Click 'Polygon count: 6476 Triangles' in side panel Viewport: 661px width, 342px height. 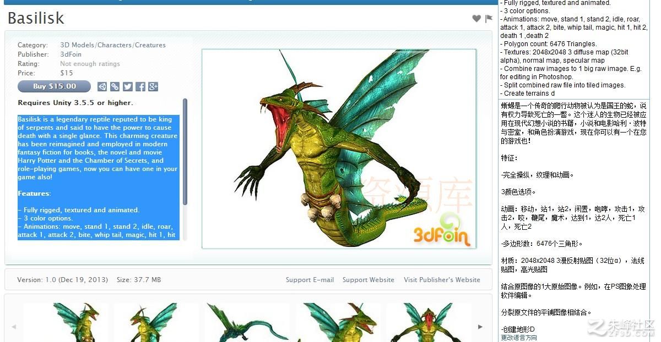549,44
